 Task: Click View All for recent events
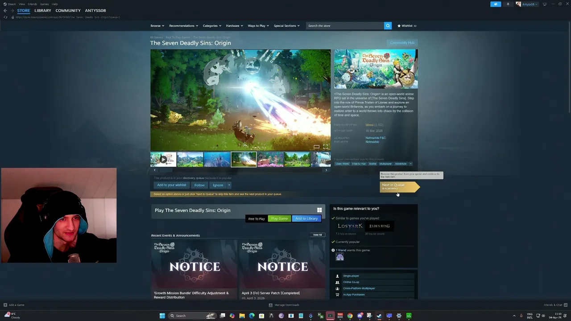(317, 235)
